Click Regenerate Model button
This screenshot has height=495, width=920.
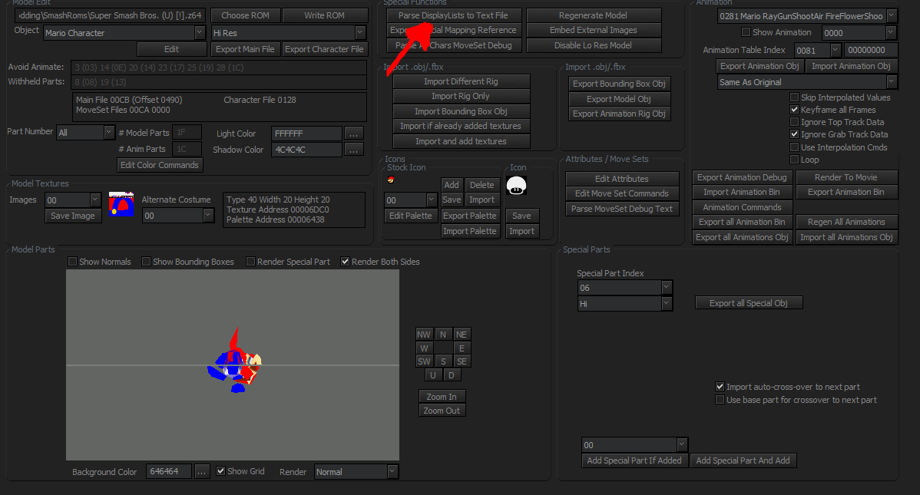click(x=593, y=15)
